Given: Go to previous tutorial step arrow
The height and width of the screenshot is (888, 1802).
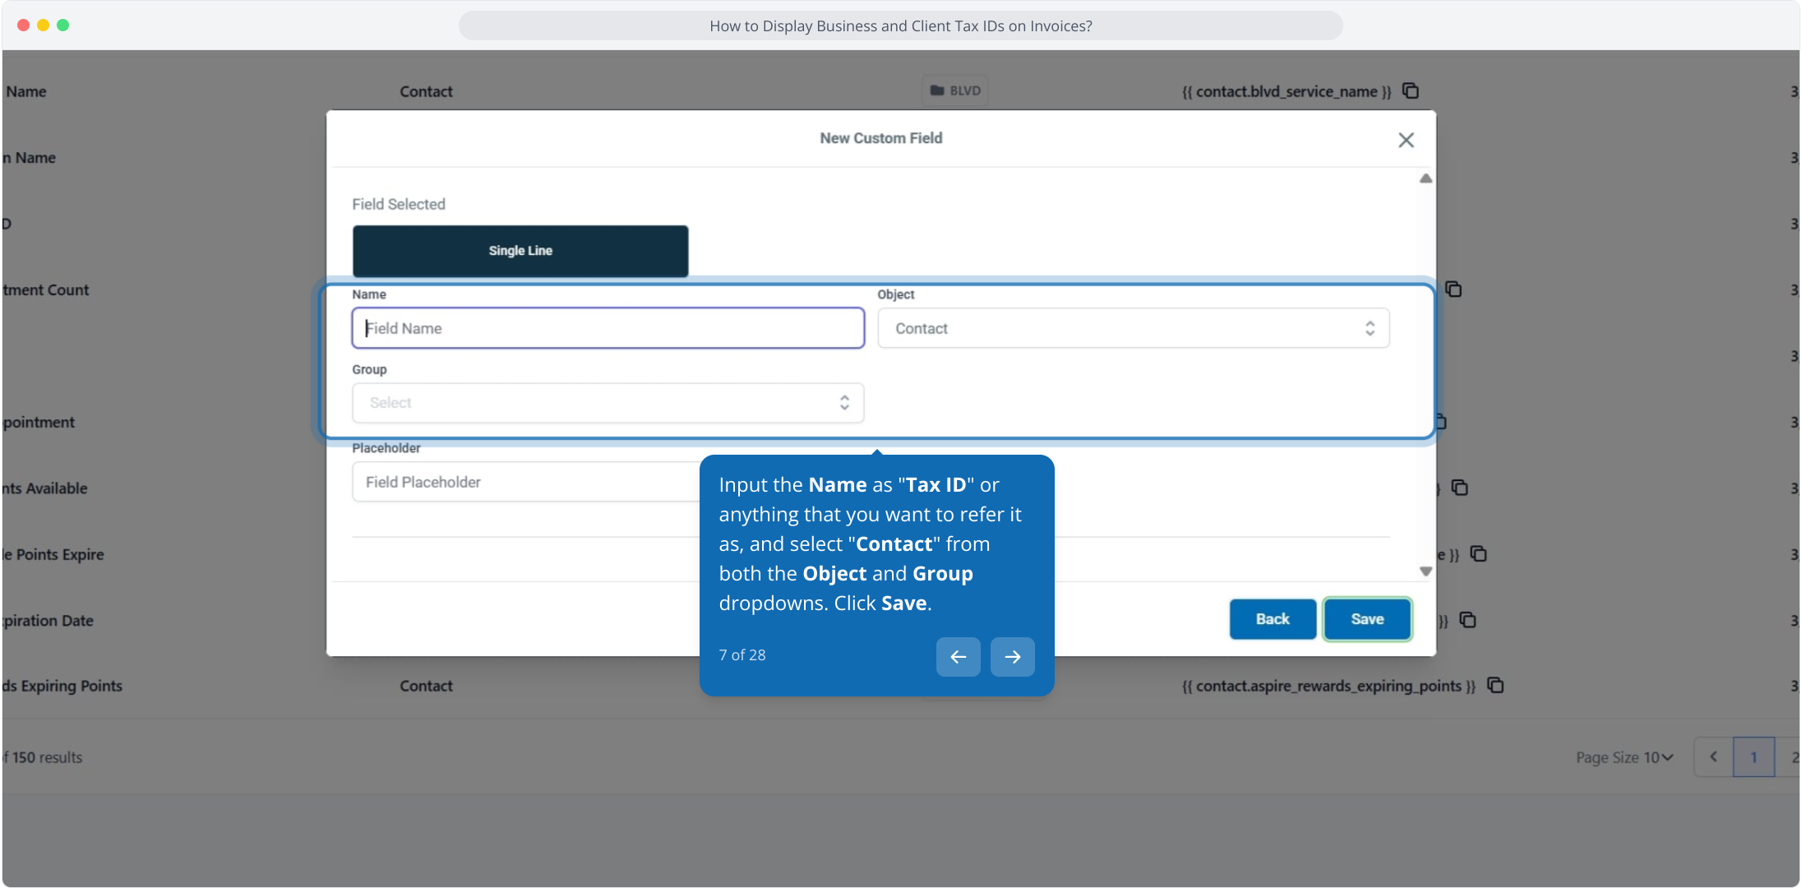Looking at the screenshot, I should (958, 656).
